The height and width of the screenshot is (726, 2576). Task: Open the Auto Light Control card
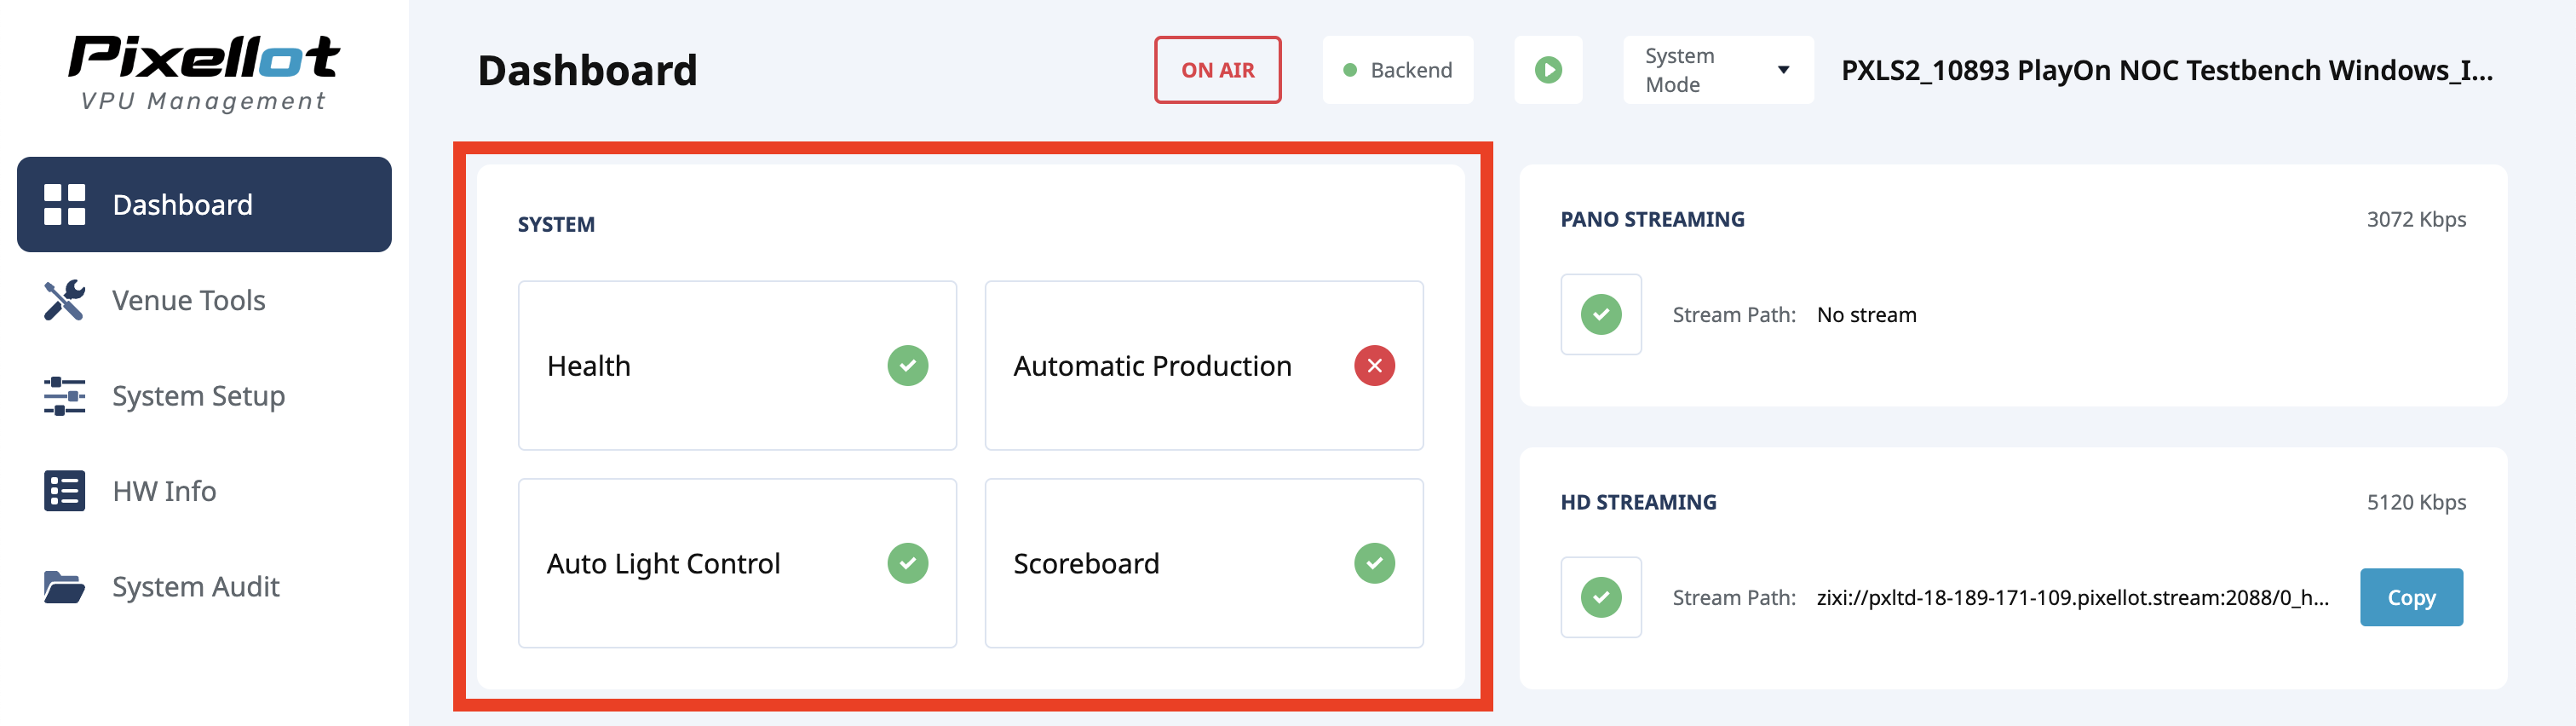click(737, 564)
